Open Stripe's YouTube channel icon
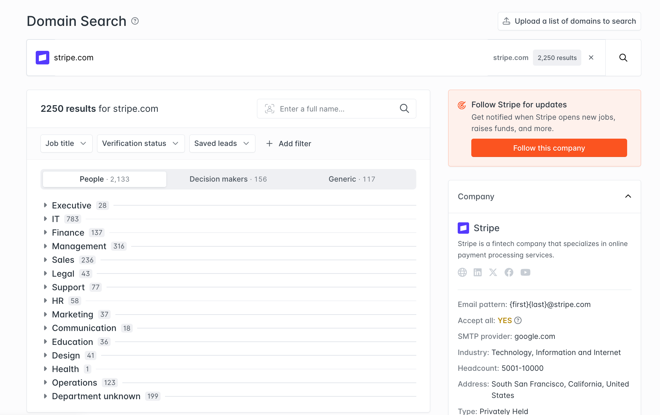Image resolution: width=660 pixels, height=415 pixels. point(525,272)
